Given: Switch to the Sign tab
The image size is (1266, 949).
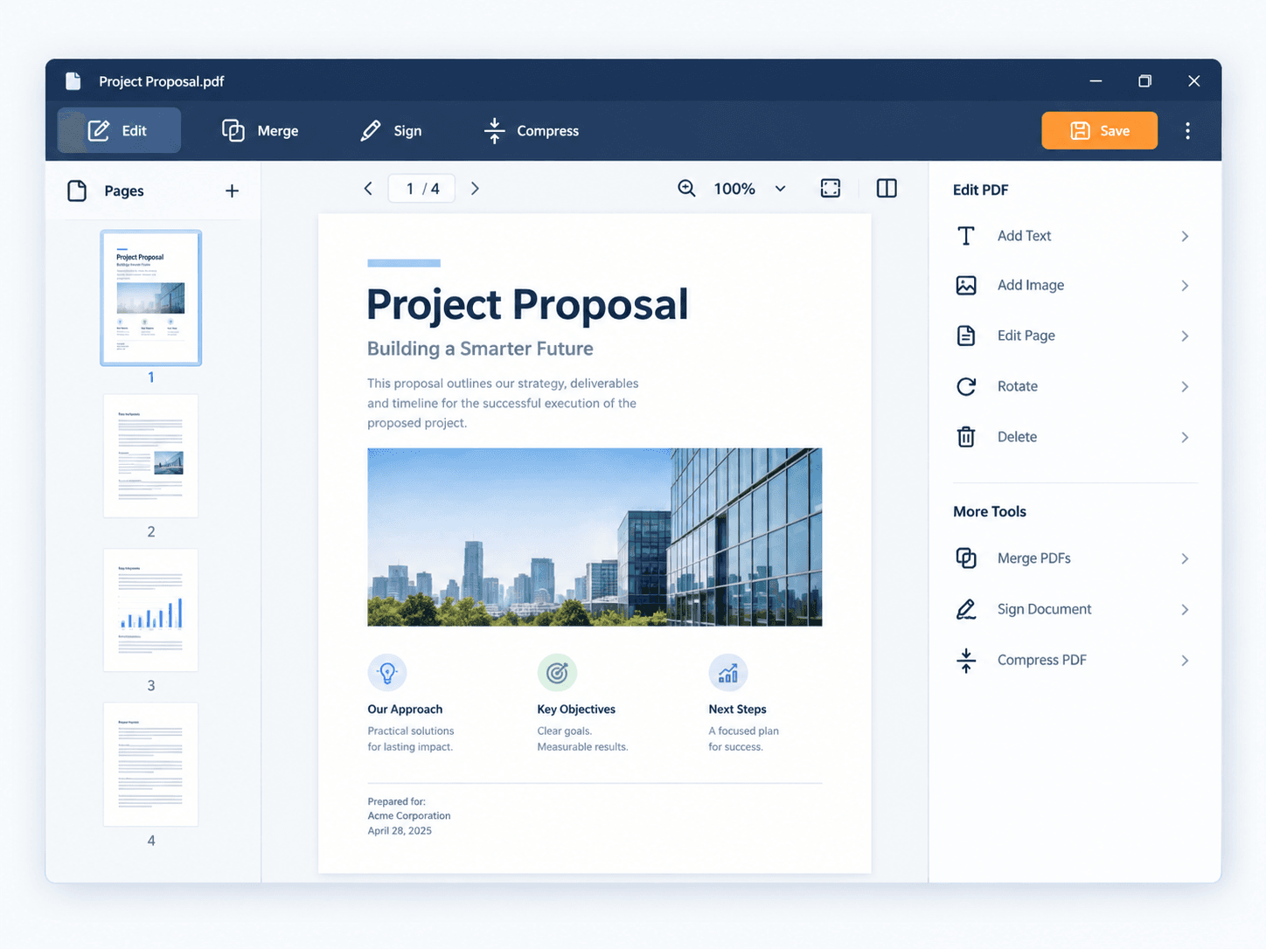Looking at the screenshot, I should [391, 131].
